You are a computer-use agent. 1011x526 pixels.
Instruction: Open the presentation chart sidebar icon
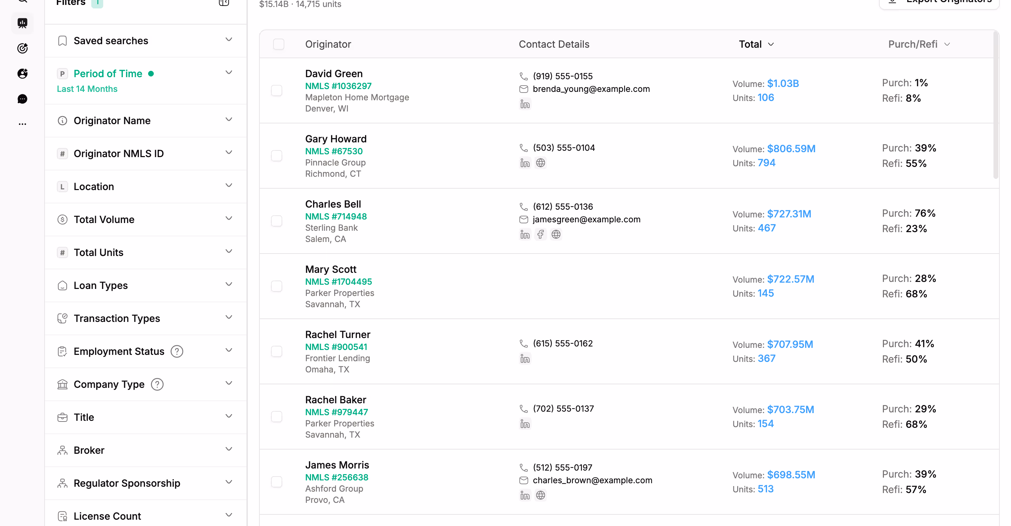point(22,23)
